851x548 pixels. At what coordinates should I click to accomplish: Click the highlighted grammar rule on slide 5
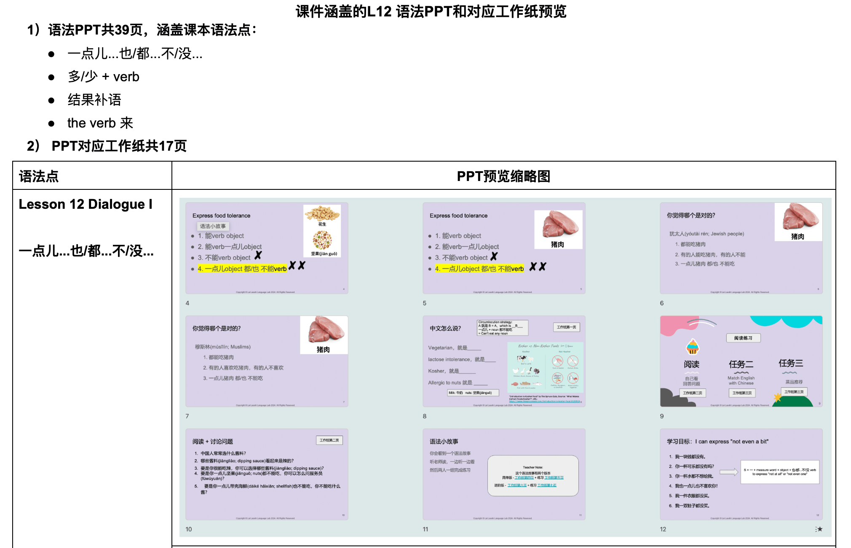[x=479, y=268]
